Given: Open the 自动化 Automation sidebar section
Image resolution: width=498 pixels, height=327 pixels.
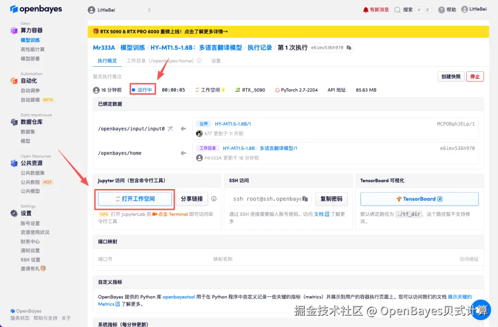Looking at the screenshot, I should click(x=28, y=81).
